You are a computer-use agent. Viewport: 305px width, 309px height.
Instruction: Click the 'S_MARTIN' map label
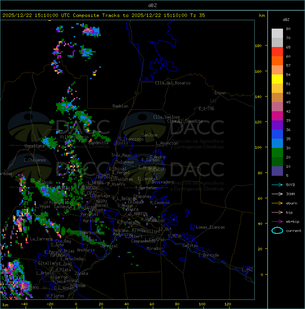tap(138, 214)
